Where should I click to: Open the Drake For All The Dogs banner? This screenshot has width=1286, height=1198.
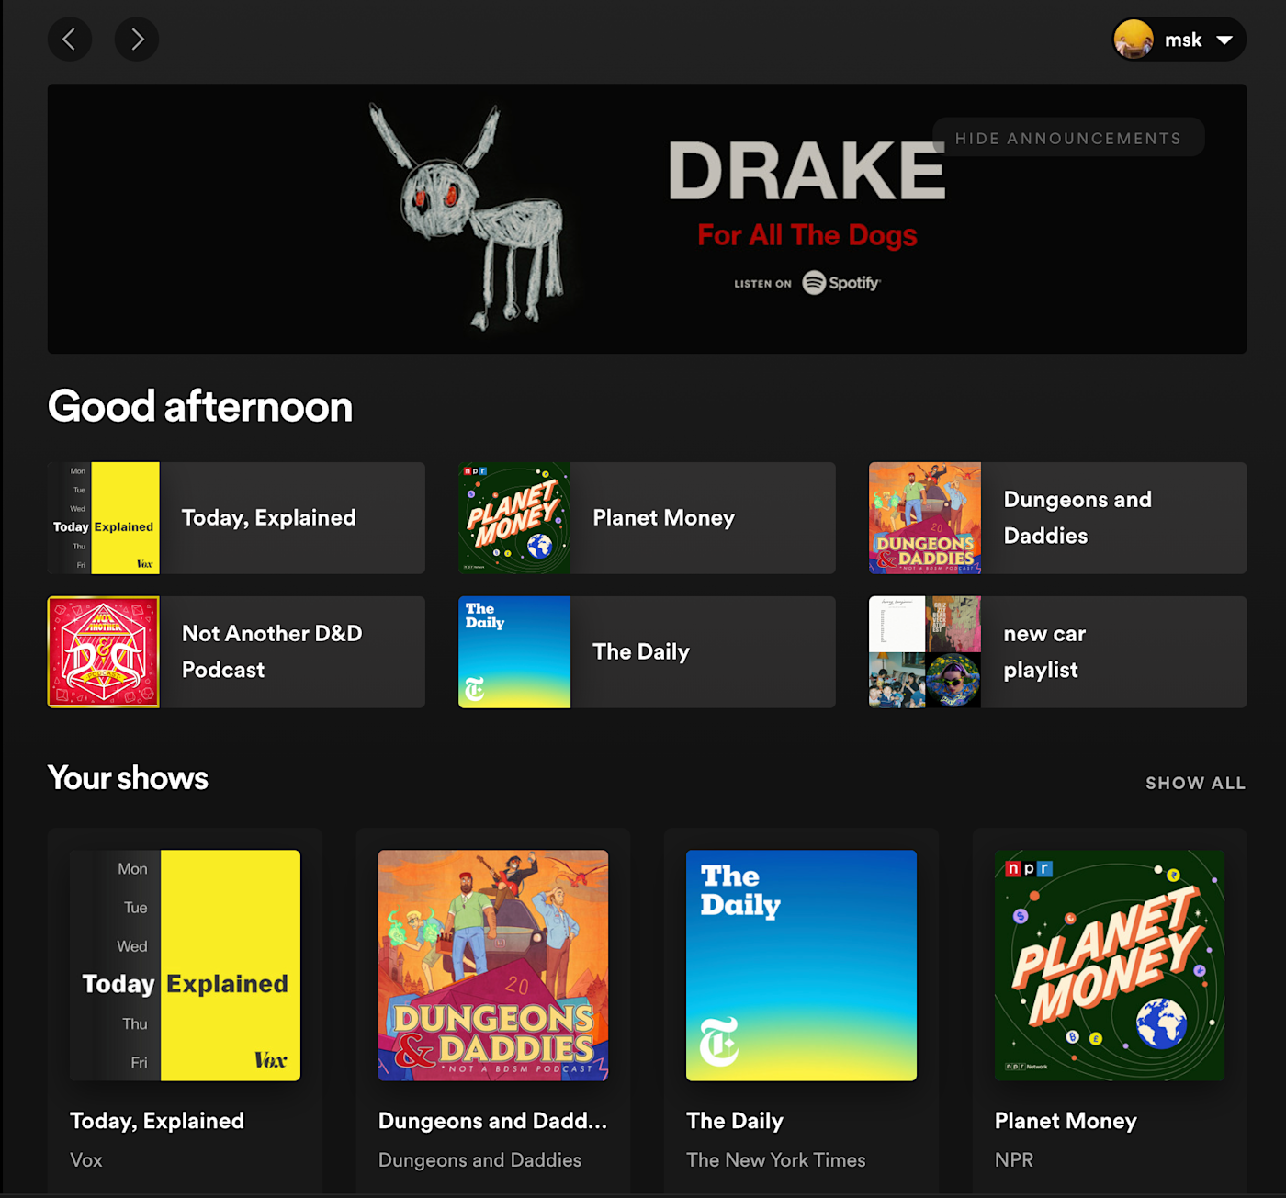pyautogui.click(x=647, y=219)
